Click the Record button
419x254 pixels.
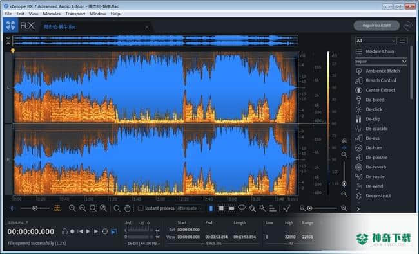pyautogui.click(x=72, y=231)
